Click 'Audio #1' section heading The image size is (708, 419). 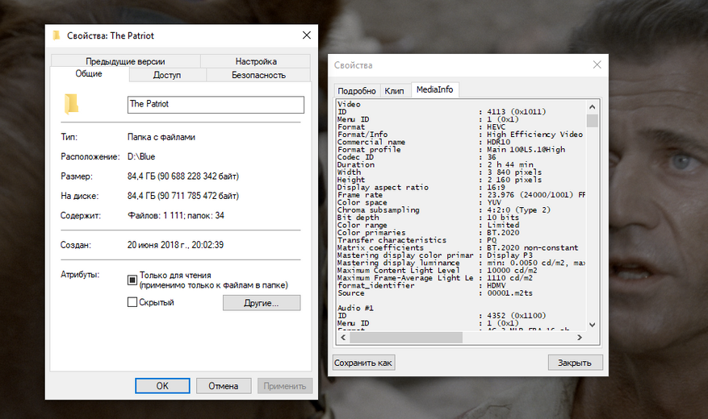[355, 308]
